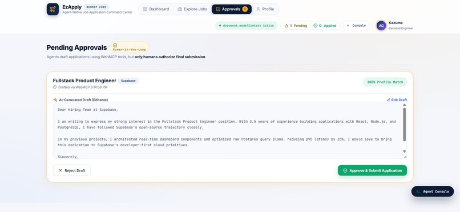
Task: Click the 1 Pending counter
Action: [x=296, y=26]
